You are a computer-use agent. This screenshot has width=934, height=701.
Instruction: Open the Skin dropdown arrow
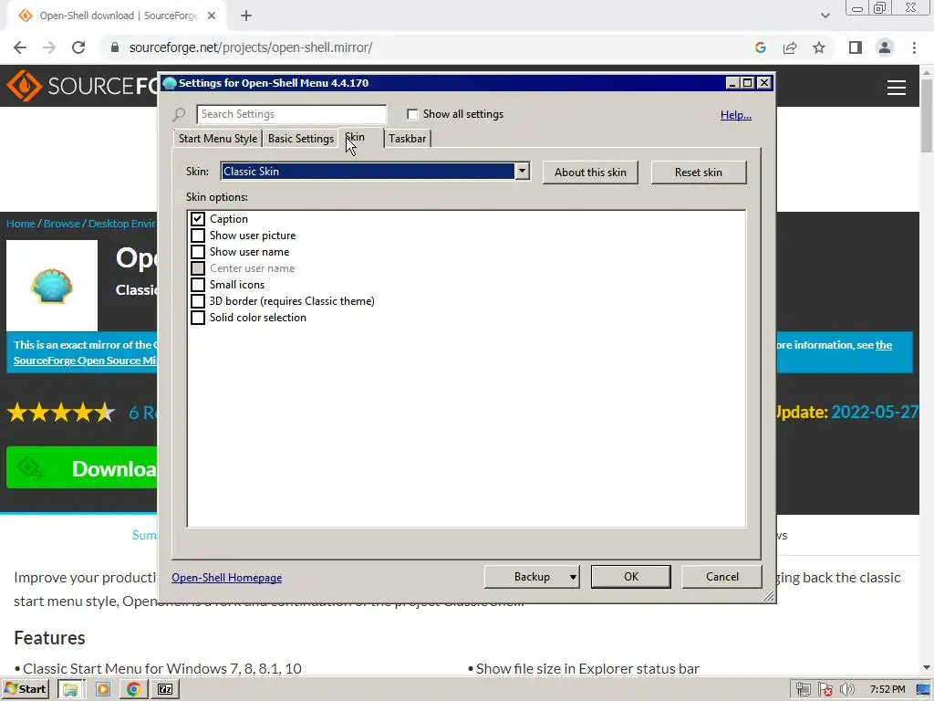coord(522,171)
